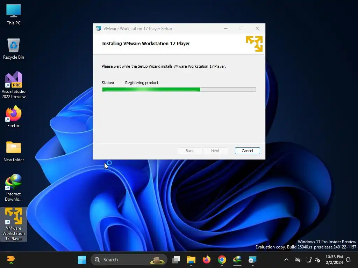Open File Explorer from taskbar
The width and height of the screenshot is (358, 268).
click(x=191, y=260)
